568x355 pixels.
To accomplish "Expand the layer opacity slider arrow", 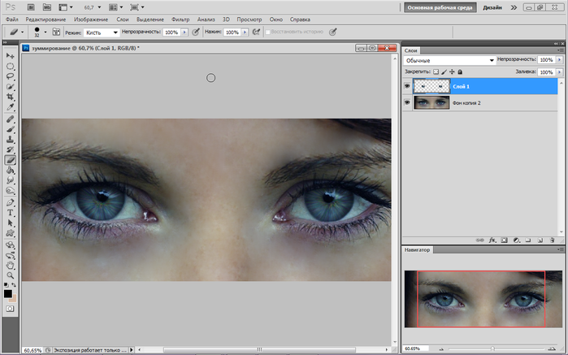I will 557,60.
